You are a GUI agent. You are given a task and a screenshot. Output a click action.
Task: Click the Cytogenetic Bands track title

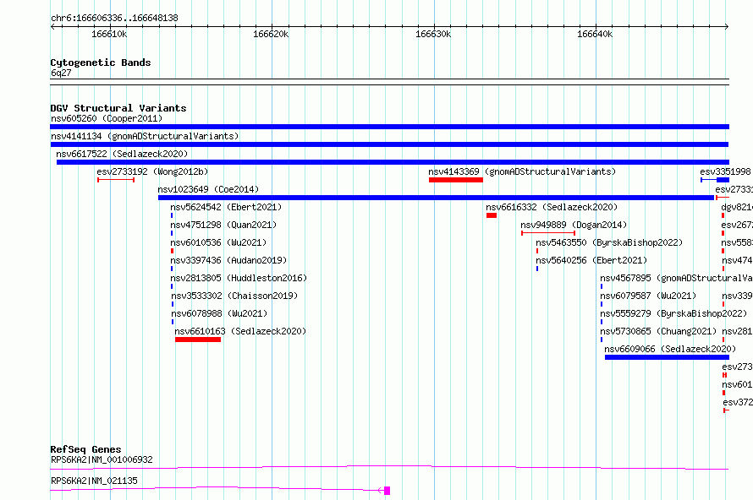101,62
